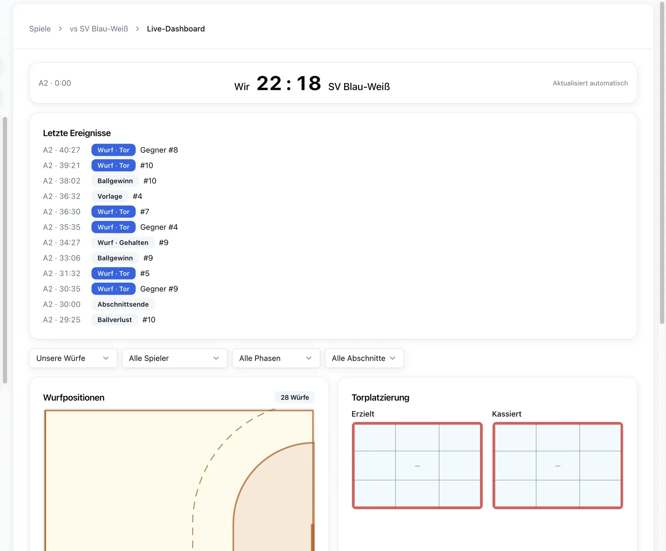Click the Vorlage event badge

(110, 196)
